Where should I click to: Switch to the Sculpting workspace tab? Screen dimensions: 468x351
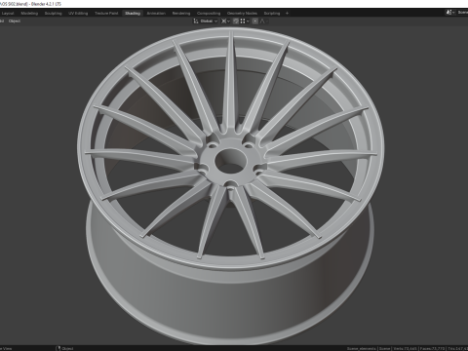pos(53,14)
